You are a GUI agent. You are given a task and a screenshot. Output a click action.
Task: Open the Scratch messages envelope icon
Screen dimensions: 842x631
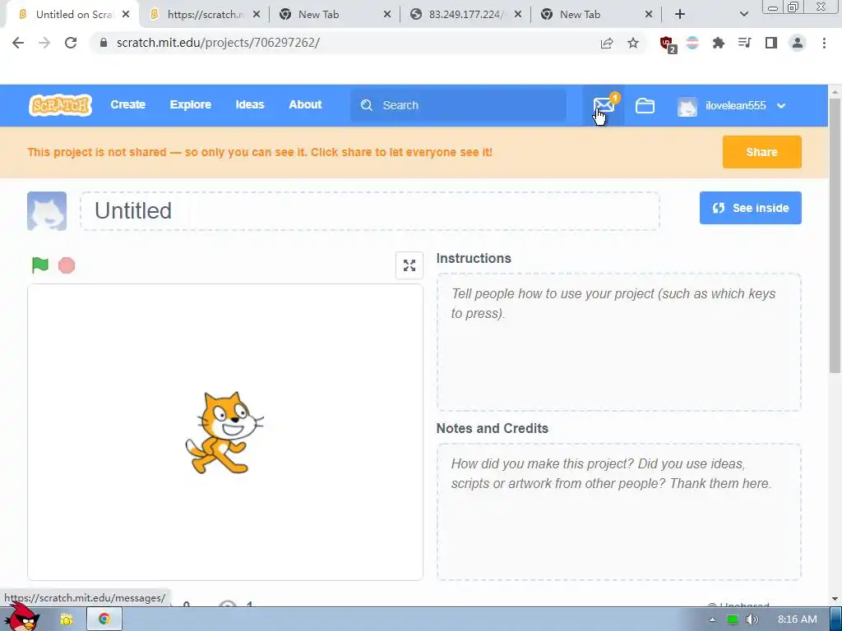(x=604, y=105)
